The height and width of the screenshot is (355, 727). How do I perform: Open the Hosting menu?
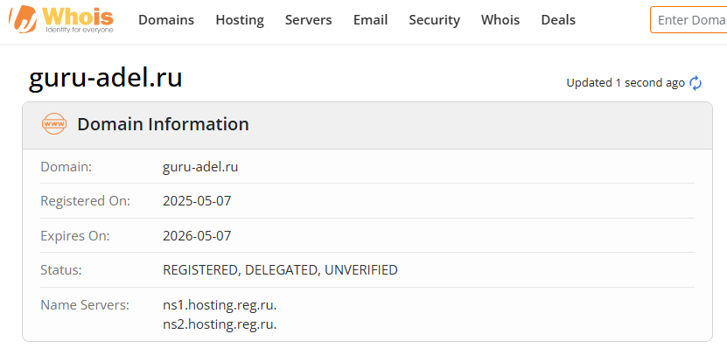pos(240,20)
